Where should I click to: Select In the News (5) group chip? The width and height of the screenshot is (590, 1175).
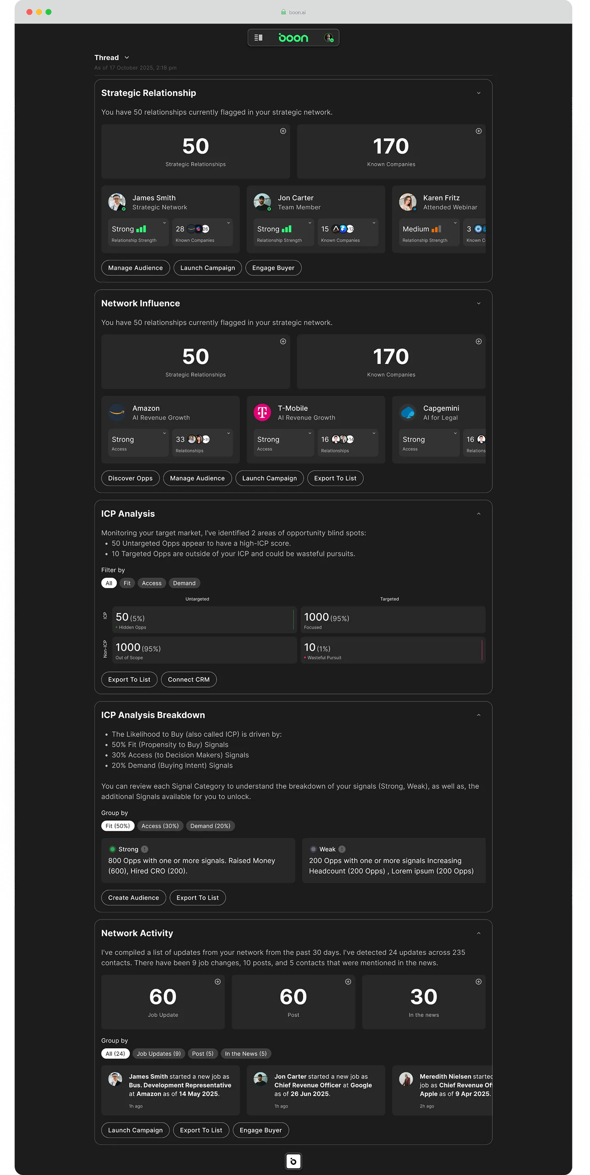(x=245, y=1053)
